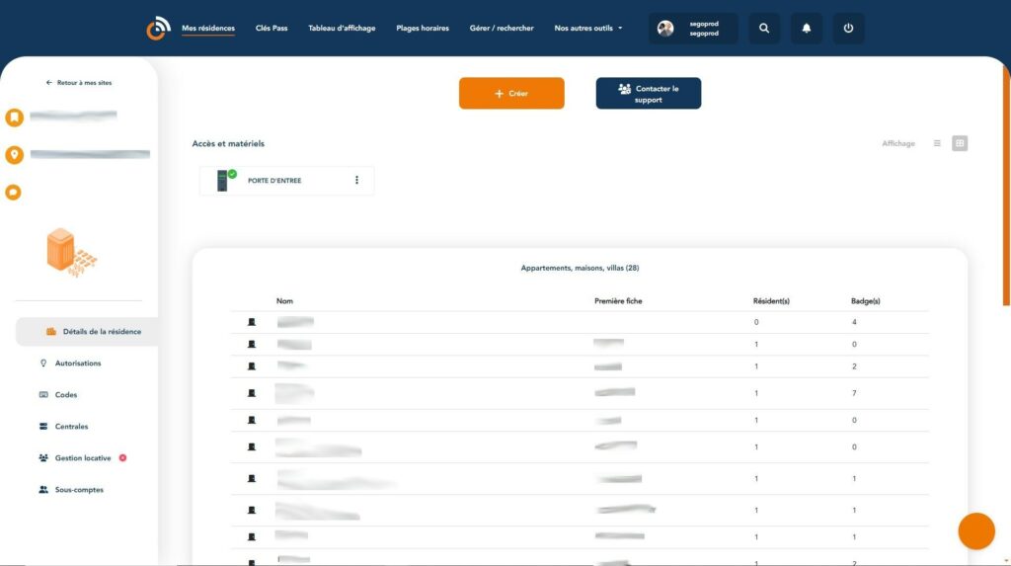Viewport: 1011px width, 566px height.
Task: Expand the Nos autres outils dropdown
Action: pyautogui.click(x=588, y=29)
